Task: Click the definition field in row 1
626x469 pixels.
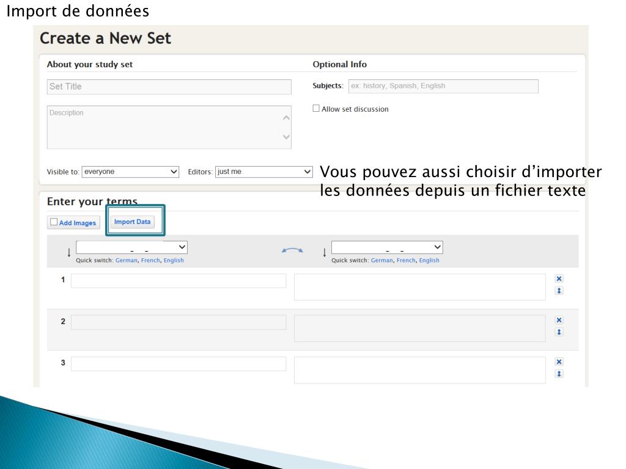Action: tap(419, 287)
